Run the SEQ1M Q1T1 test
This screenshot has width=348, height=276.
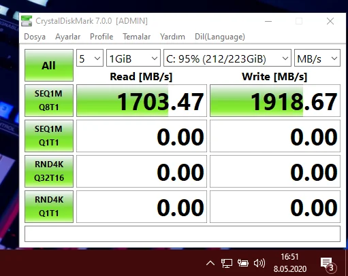coord(49,136)
